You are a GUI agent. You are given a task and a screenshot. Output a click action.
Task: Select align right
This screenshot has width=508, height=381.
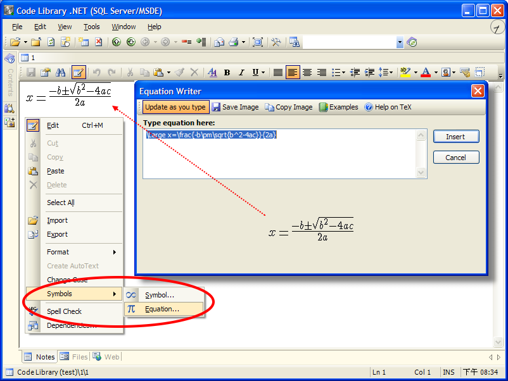(322, 72)
